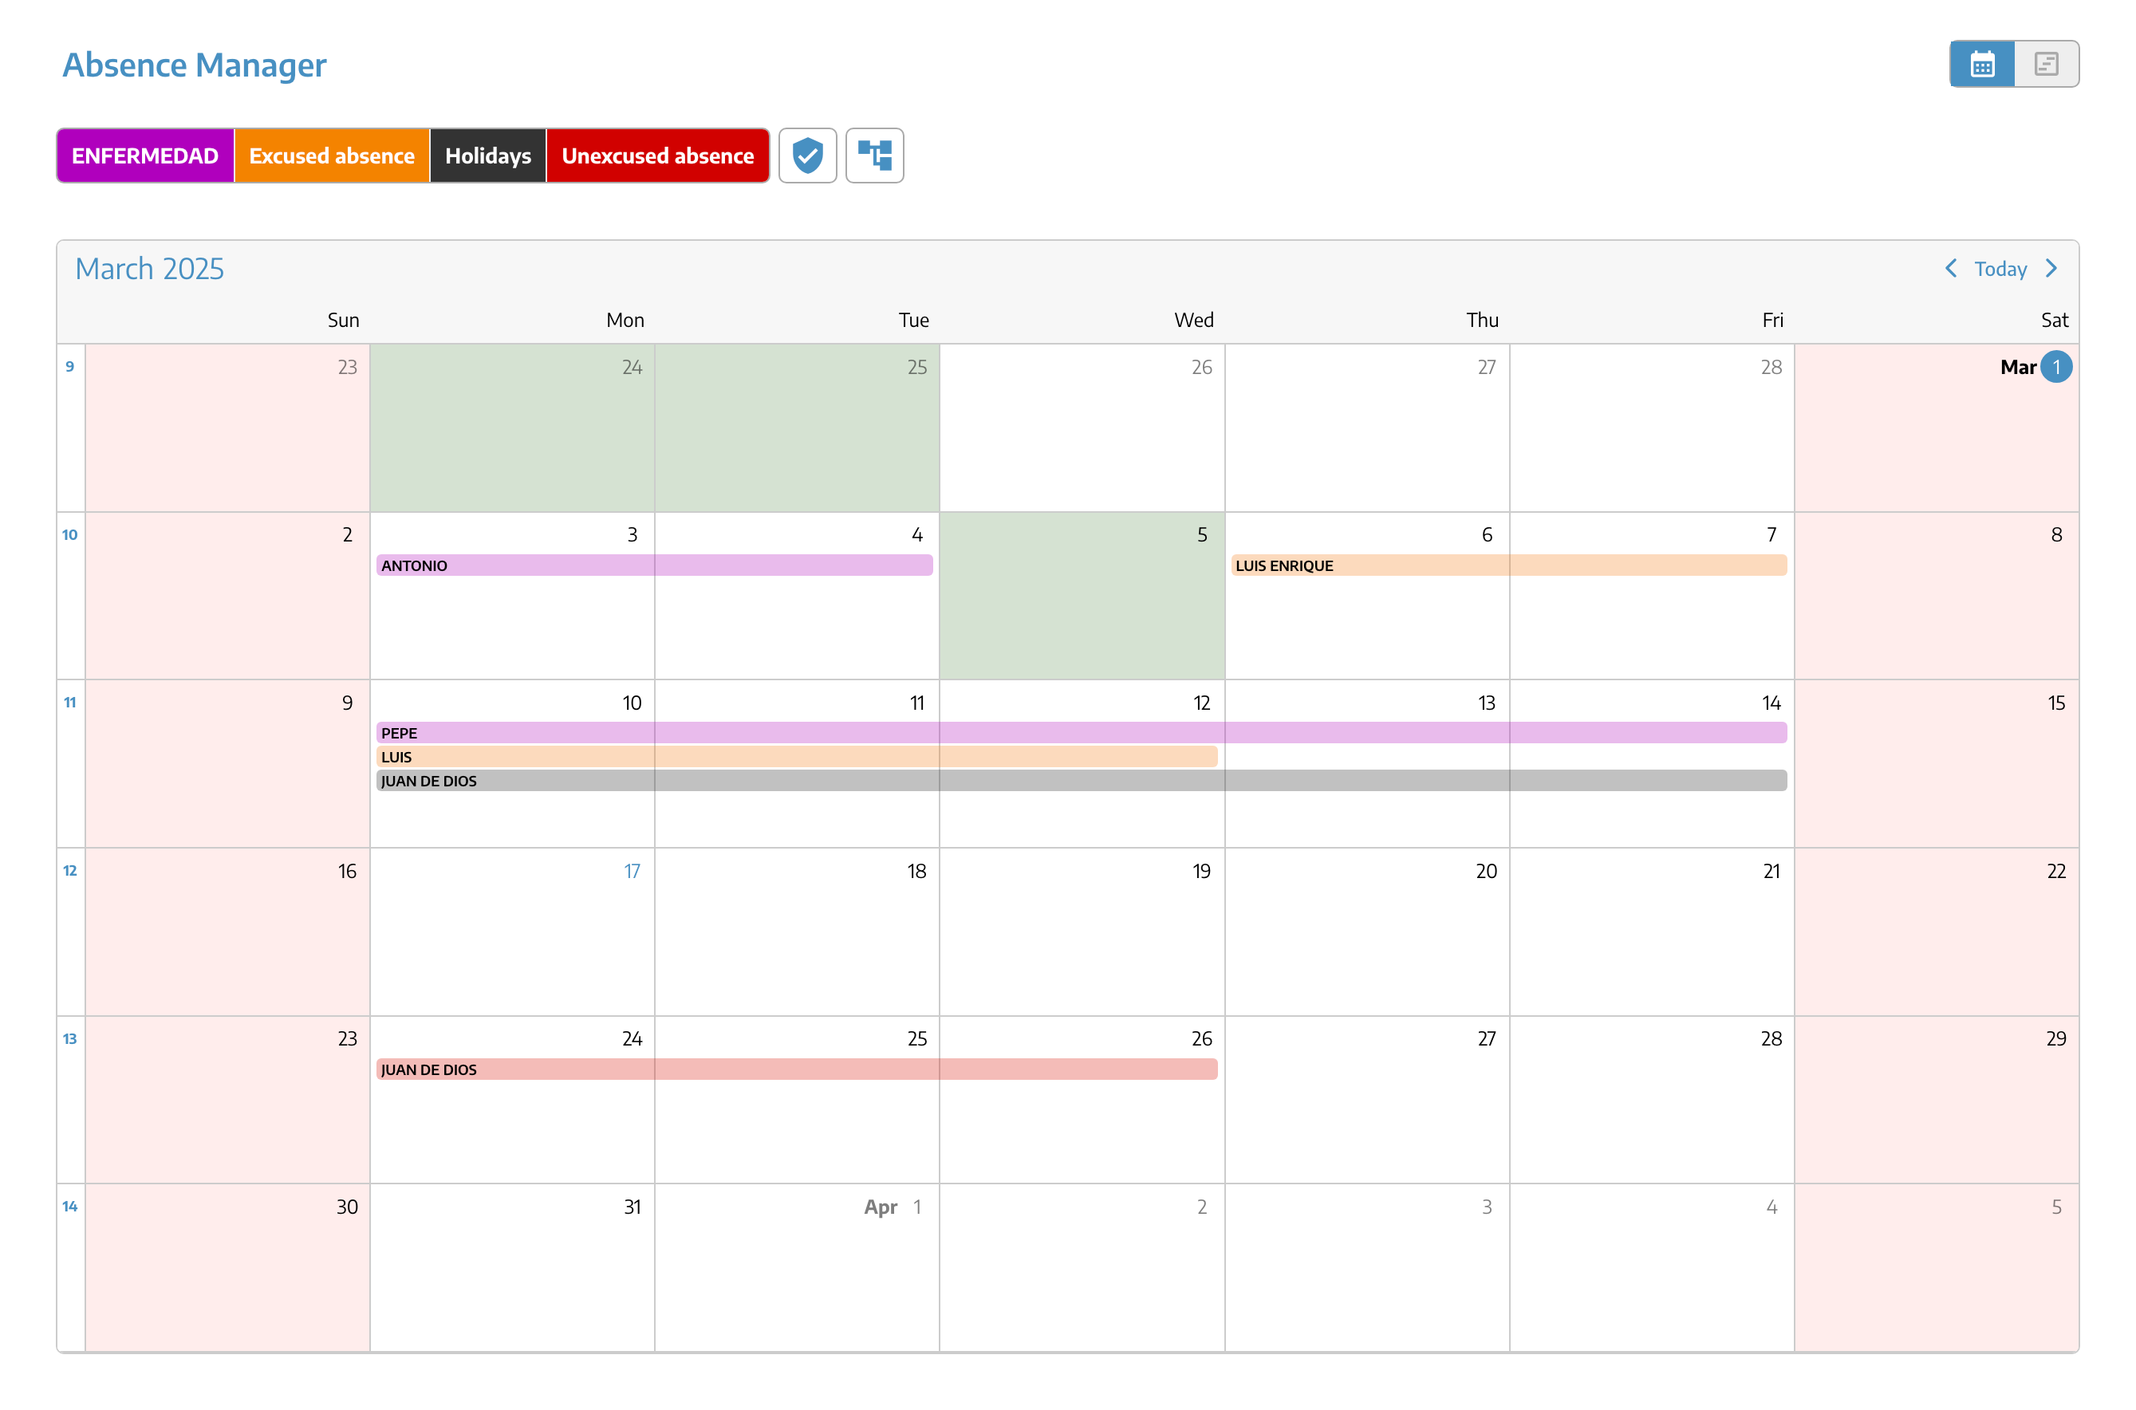This screenshot has width=2136, height=1410.
Task: Click Absence Manager title
Action: pyautogui.click(x=195, y=65)
